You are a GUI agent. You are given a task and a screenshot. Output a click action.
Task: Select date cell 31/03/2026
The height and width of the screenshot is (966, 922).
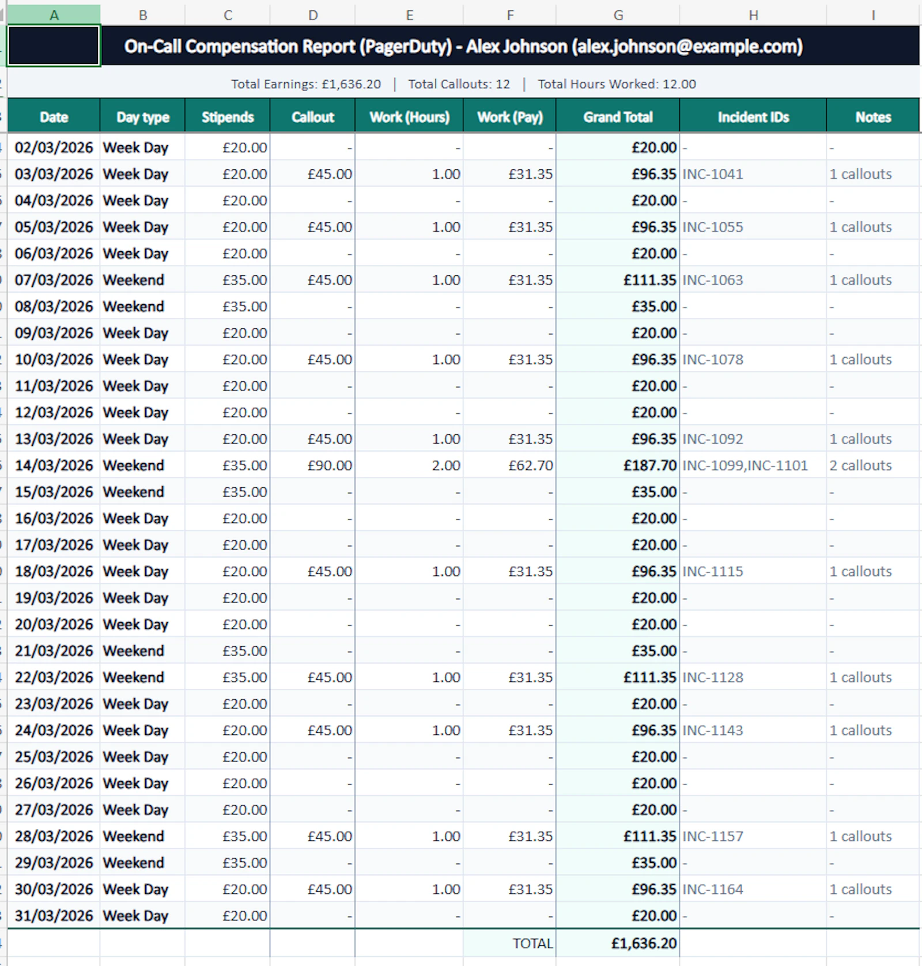[54, 916]
